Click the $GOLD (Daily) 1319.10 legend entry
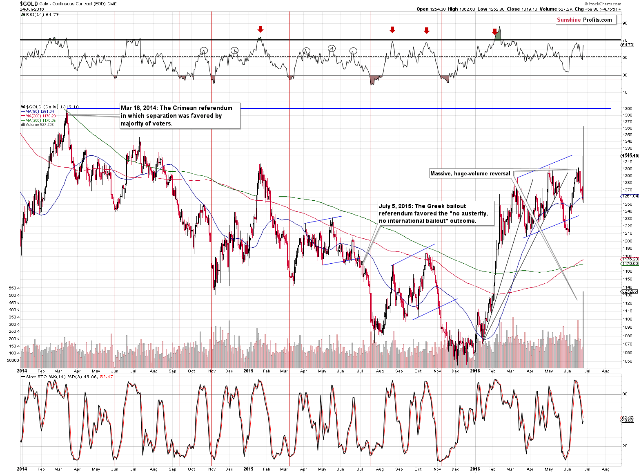 click(51, 107)
